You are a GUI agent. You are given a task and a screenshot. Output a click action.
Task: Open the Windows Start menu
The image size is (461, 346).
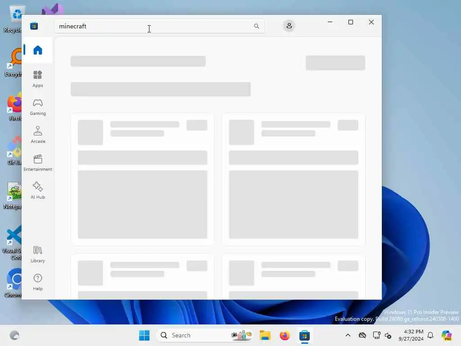(x=144, y=335)
